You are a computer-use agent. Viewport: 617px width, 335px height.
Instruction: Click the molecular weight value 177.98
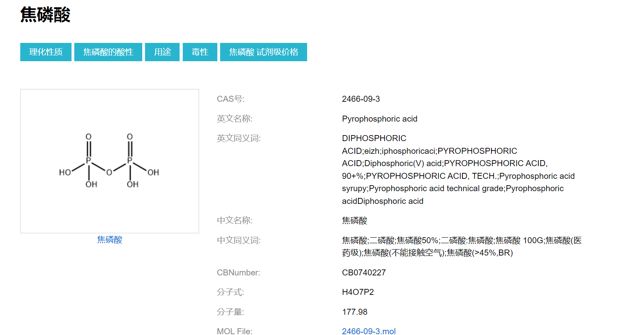point(354,312)
